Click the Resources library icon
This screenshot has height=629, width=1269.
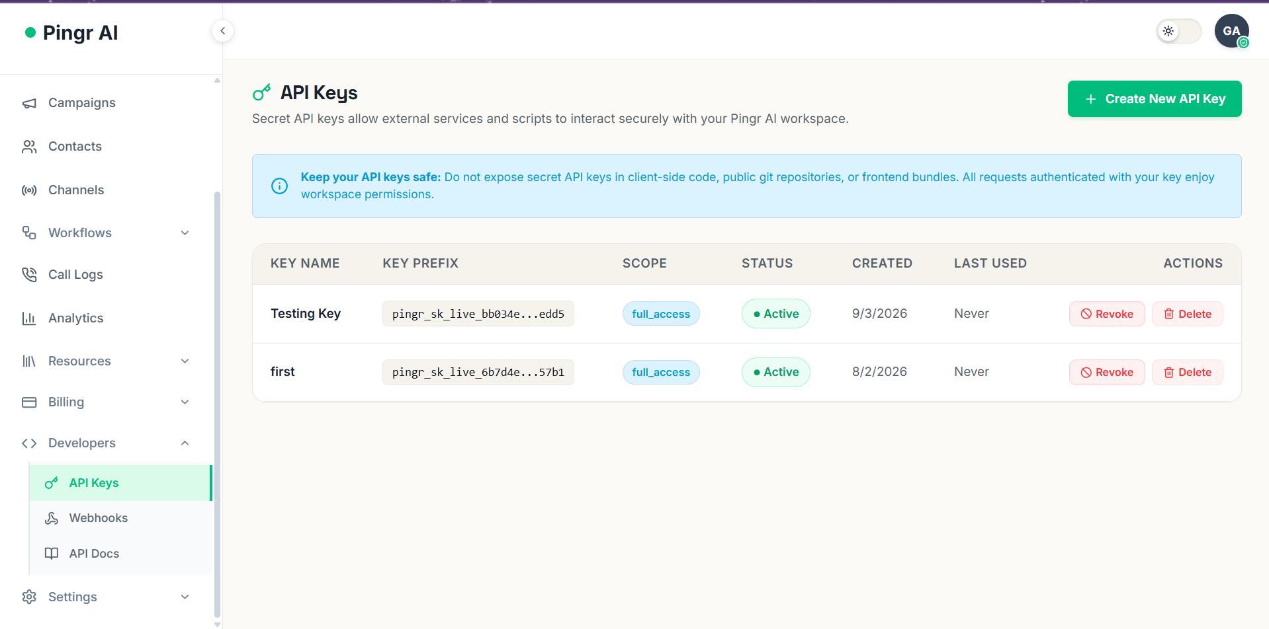pyautogui.click(x=29, y=361)
